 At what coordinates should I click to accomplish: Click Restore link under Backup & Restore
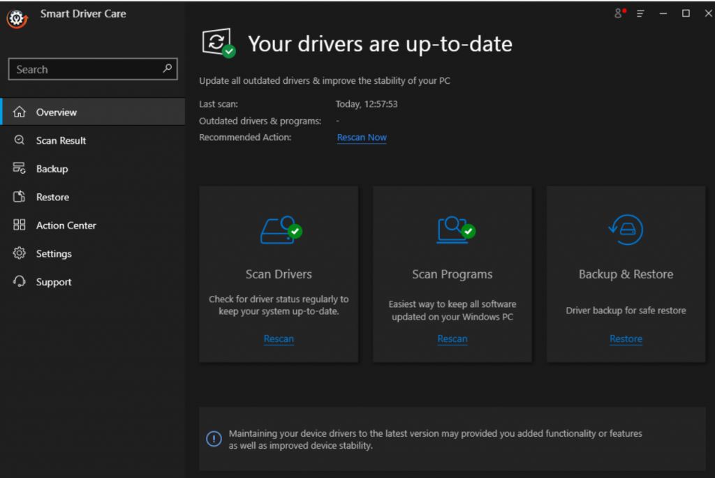point(626,338)
